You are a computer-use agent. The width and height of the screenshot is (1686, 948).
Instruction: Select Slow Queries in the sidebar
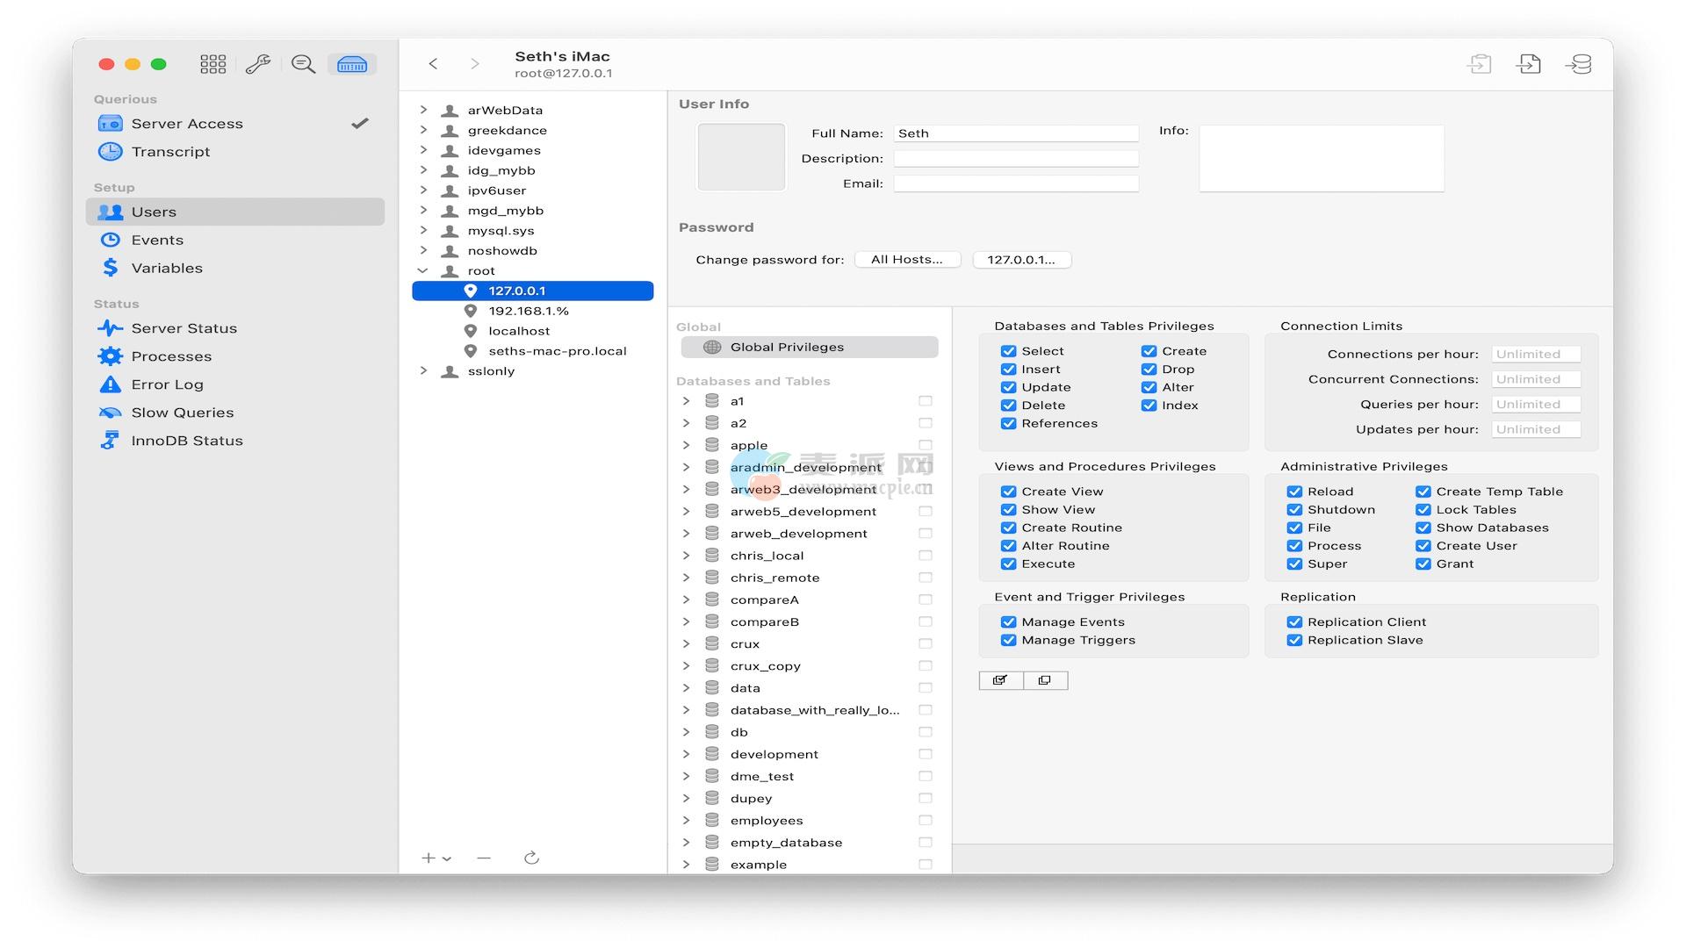(182, 413)
